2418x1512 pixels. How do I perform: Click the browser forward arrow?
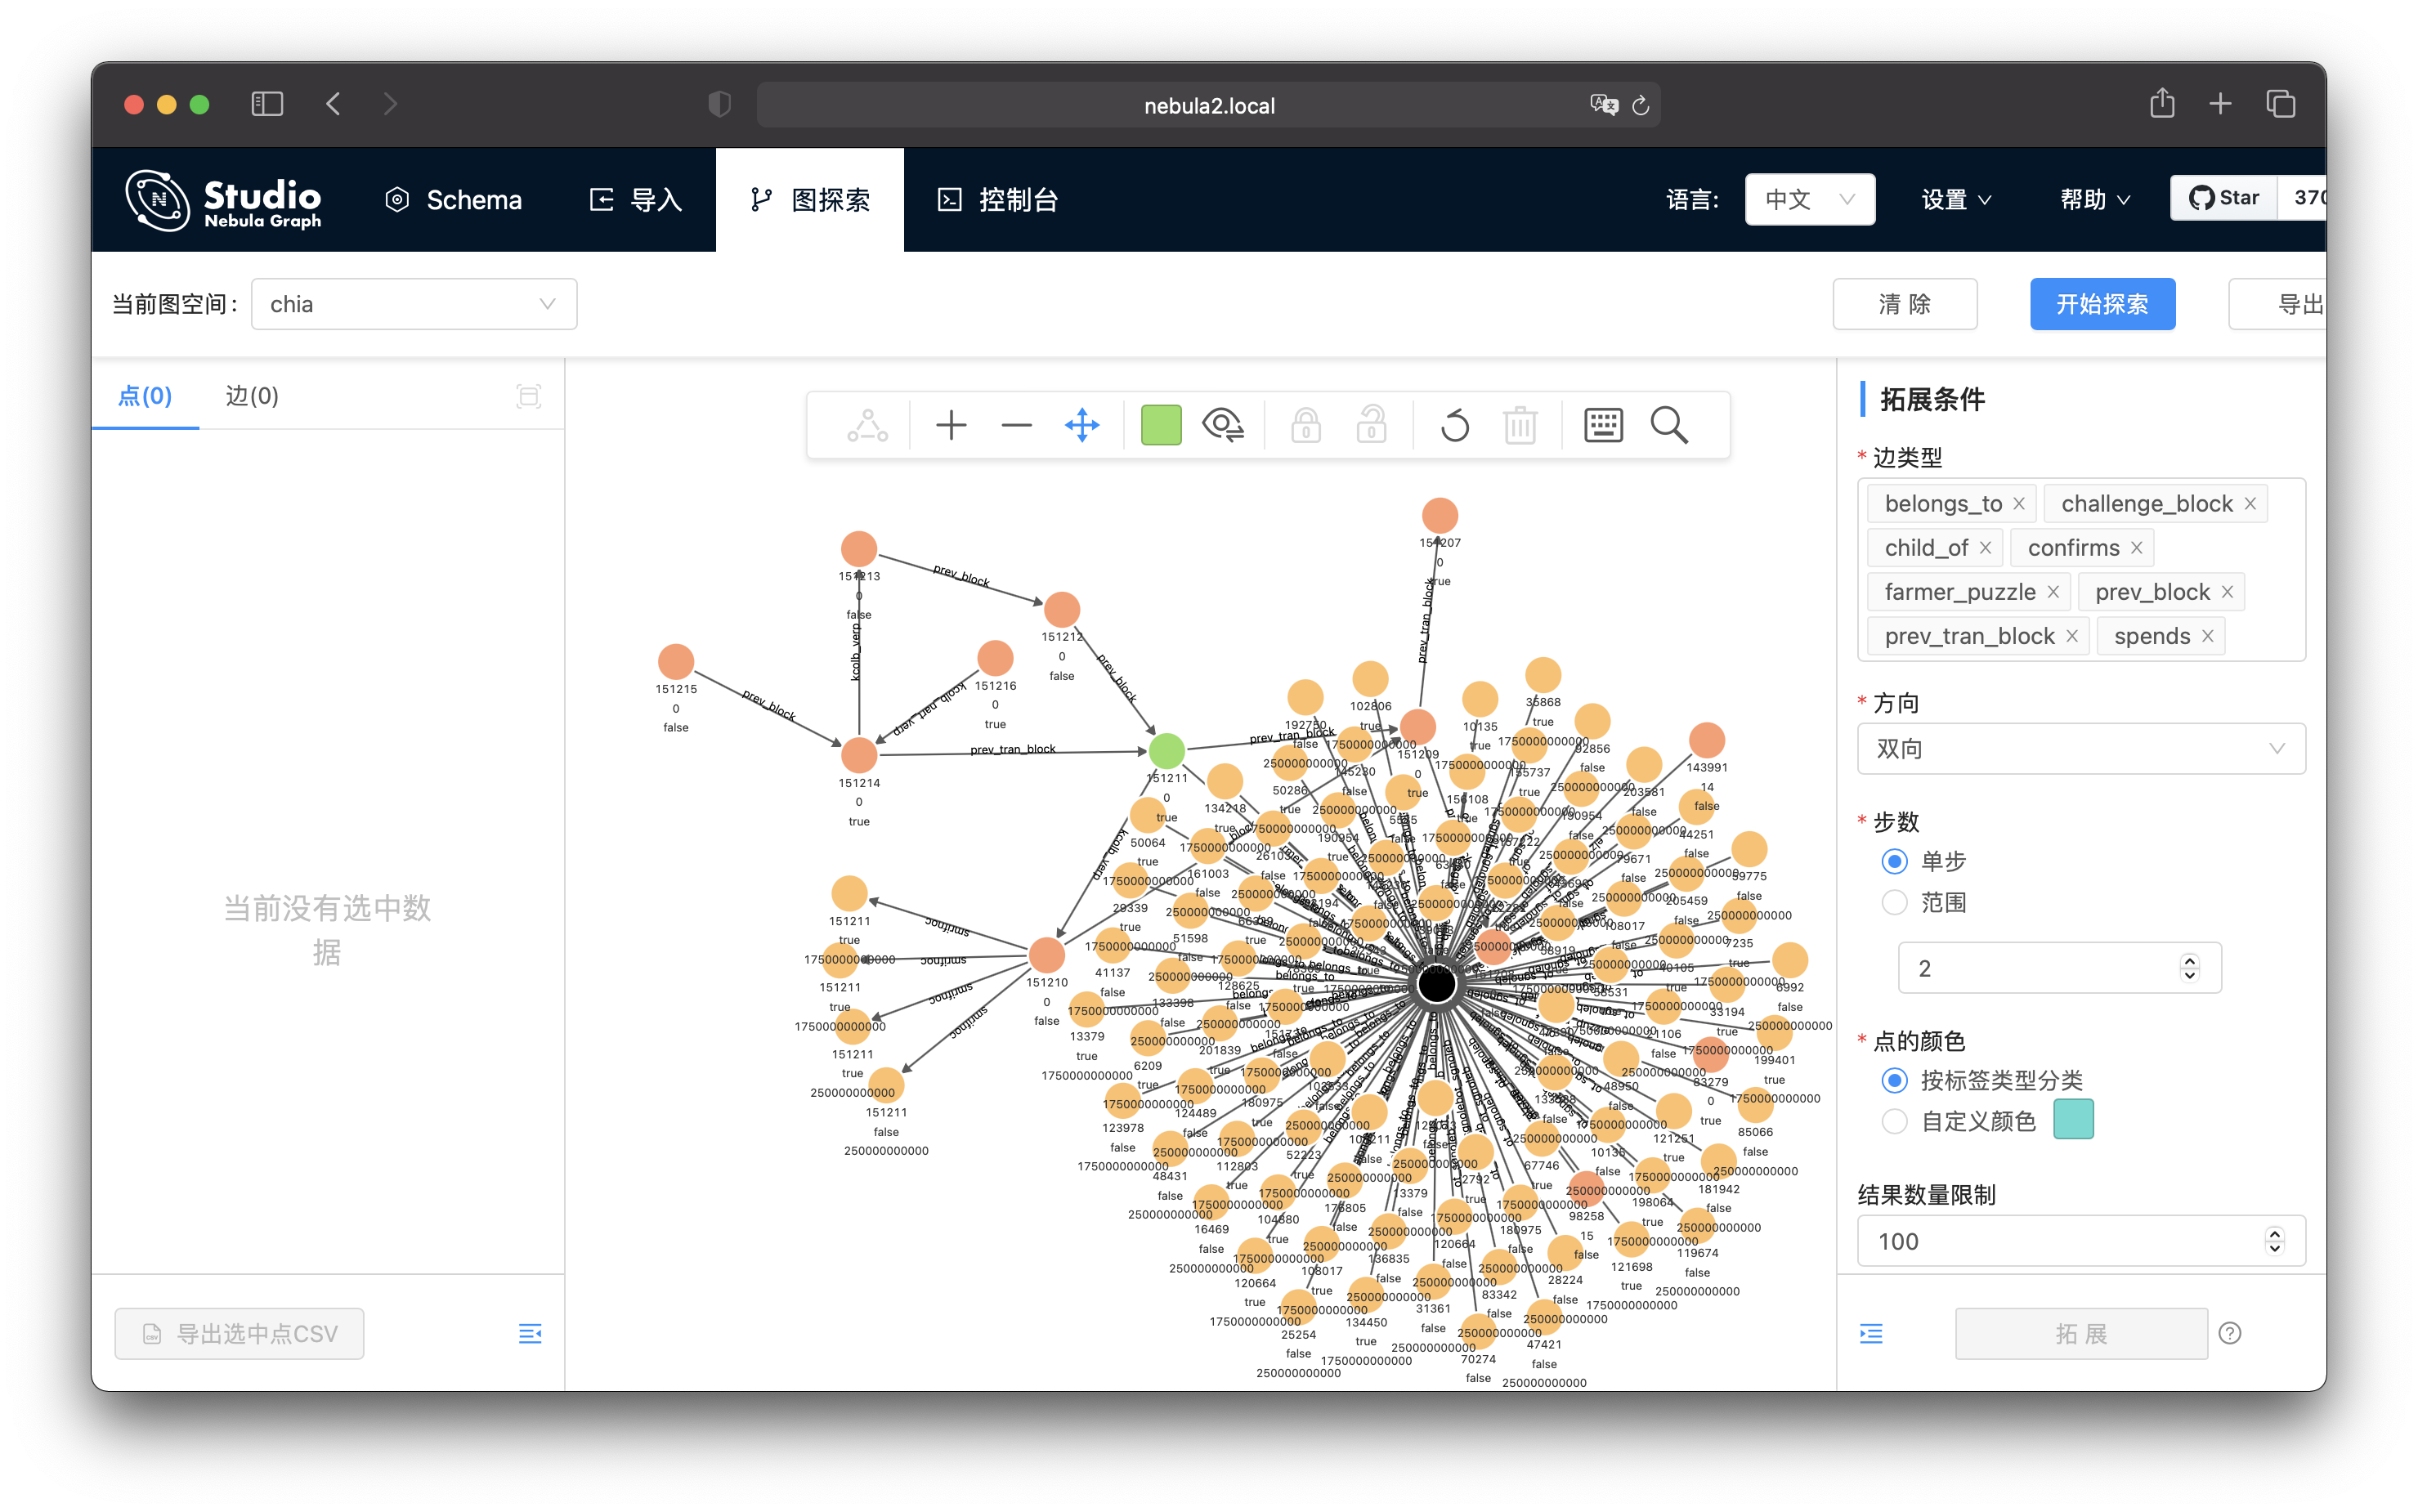[390, 104]
